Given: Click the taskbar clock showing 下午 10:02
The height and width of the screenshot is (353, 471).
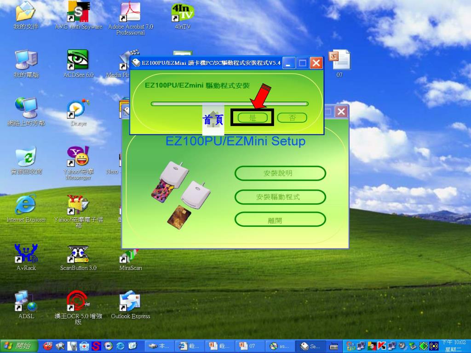Looking at the screenshot, I should (x=453, y=346).
